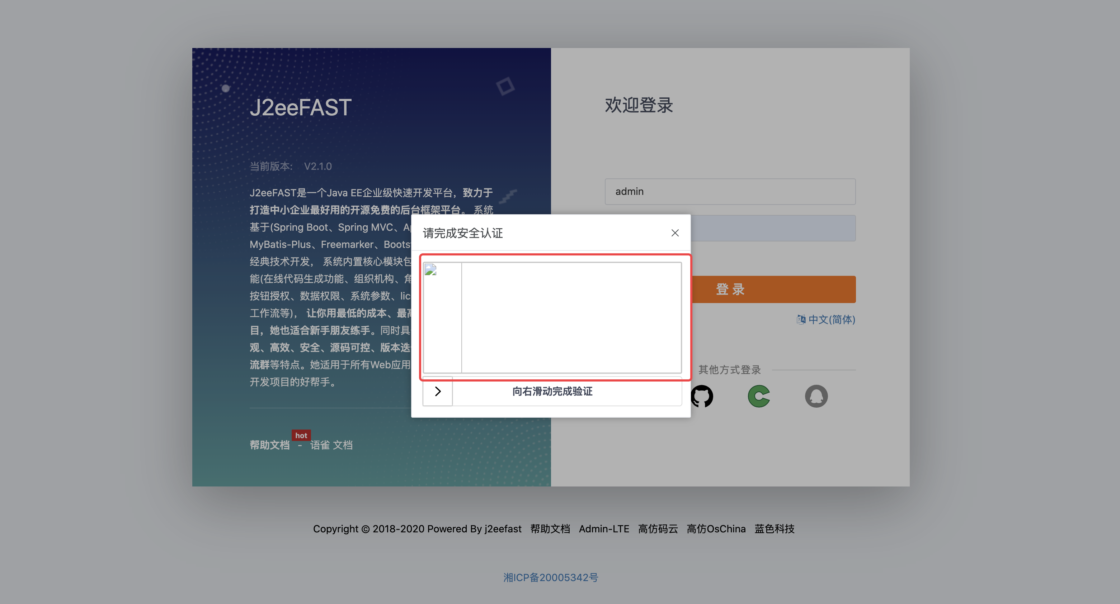
Task: Open footer 帮助文档 link
Action: tap(550, 529)
